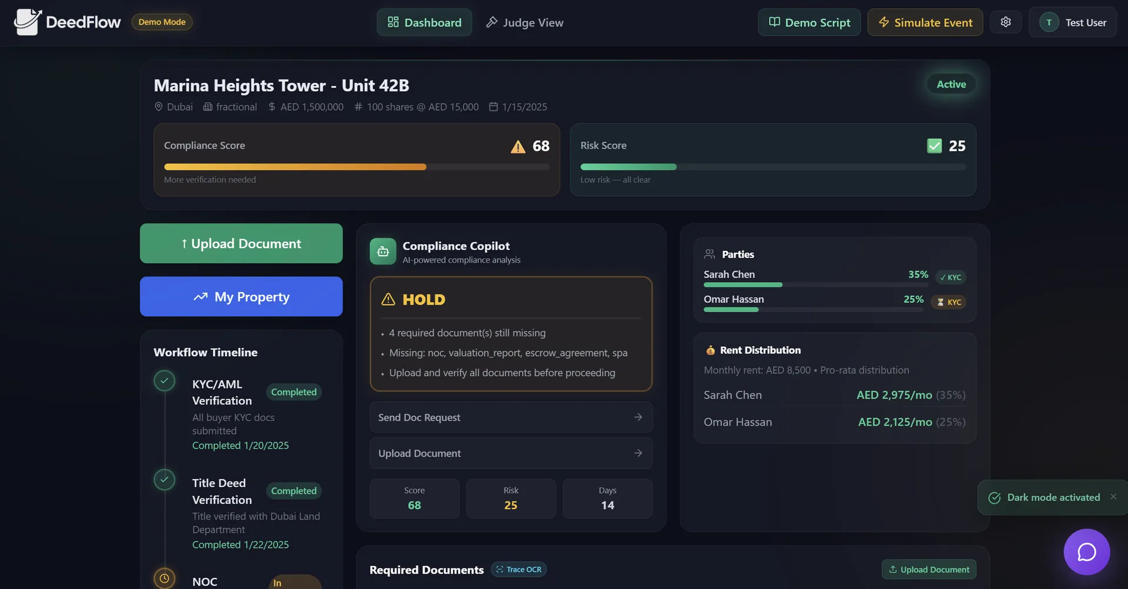Click the 'AED 2,125/mo' rent value
The width and height of the screenshot is (1128, 589).
pos(895,422)
